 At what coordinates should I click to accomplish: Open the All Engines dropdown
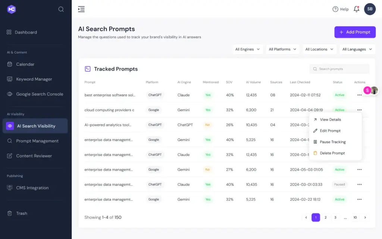pos(248,49)
